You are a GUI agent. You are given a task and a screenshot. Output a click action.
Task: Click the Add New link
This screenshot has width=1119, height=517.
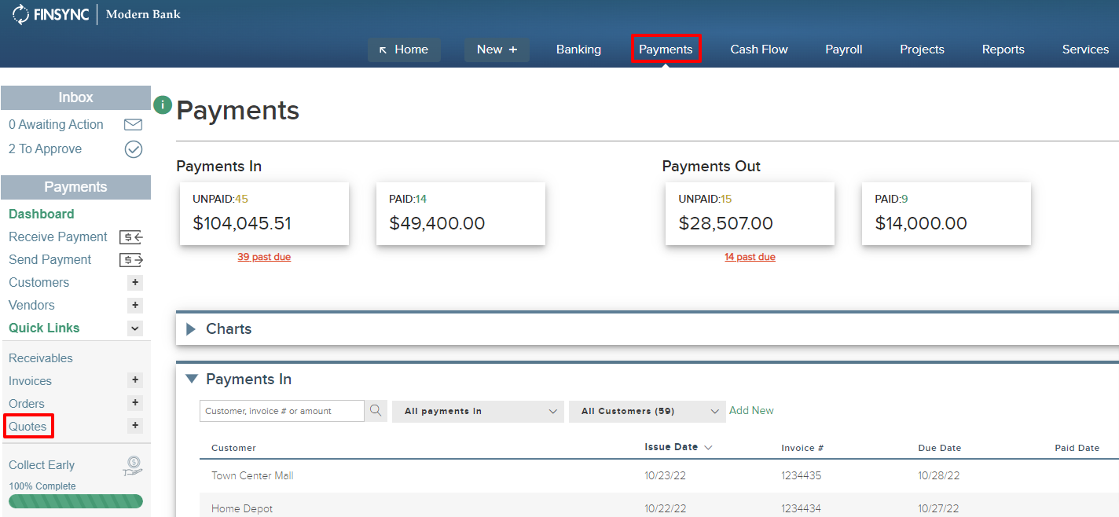(x=751, y=410)
